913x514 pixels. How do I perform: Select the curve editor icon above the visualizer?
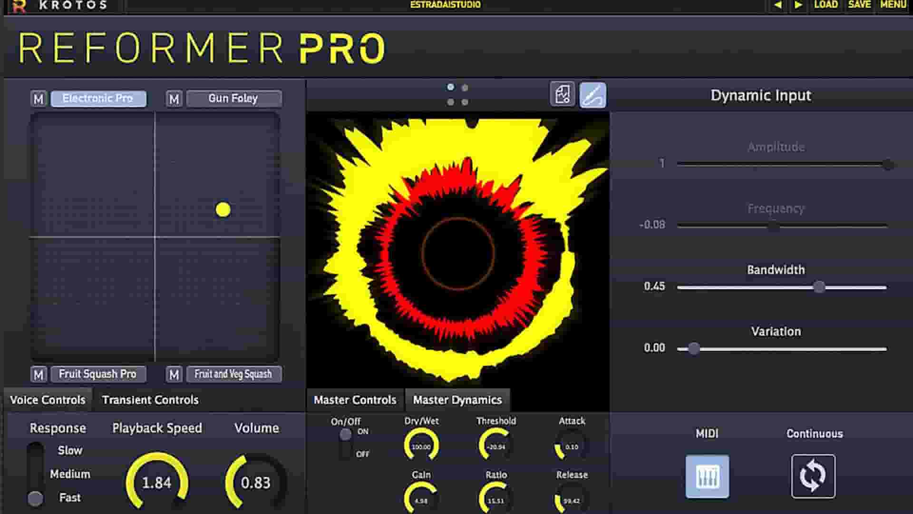(x=593, y=95)
